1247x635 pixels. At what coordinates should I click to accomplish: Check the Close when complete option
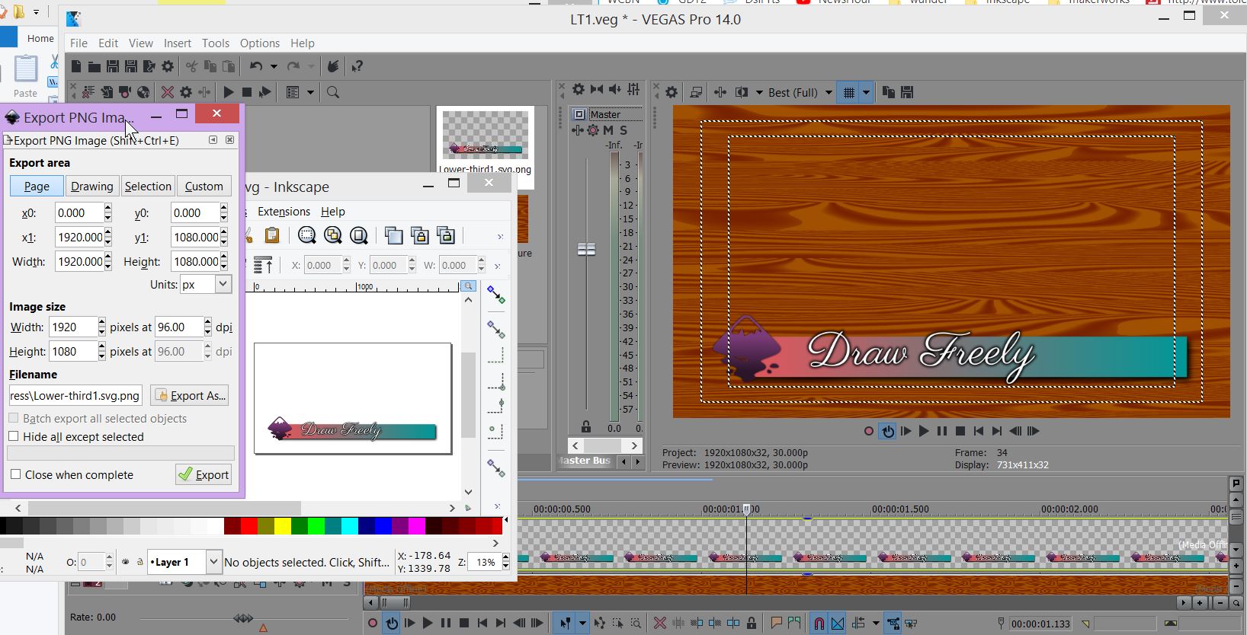tap(15, 474)
